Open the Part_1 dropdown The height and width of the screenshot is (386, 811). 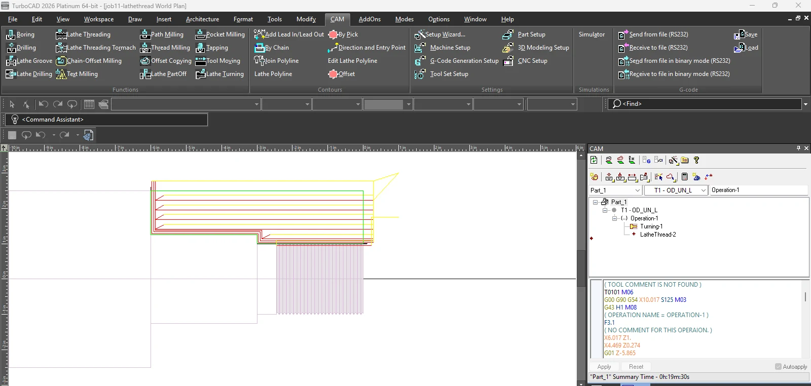point(637,190)
